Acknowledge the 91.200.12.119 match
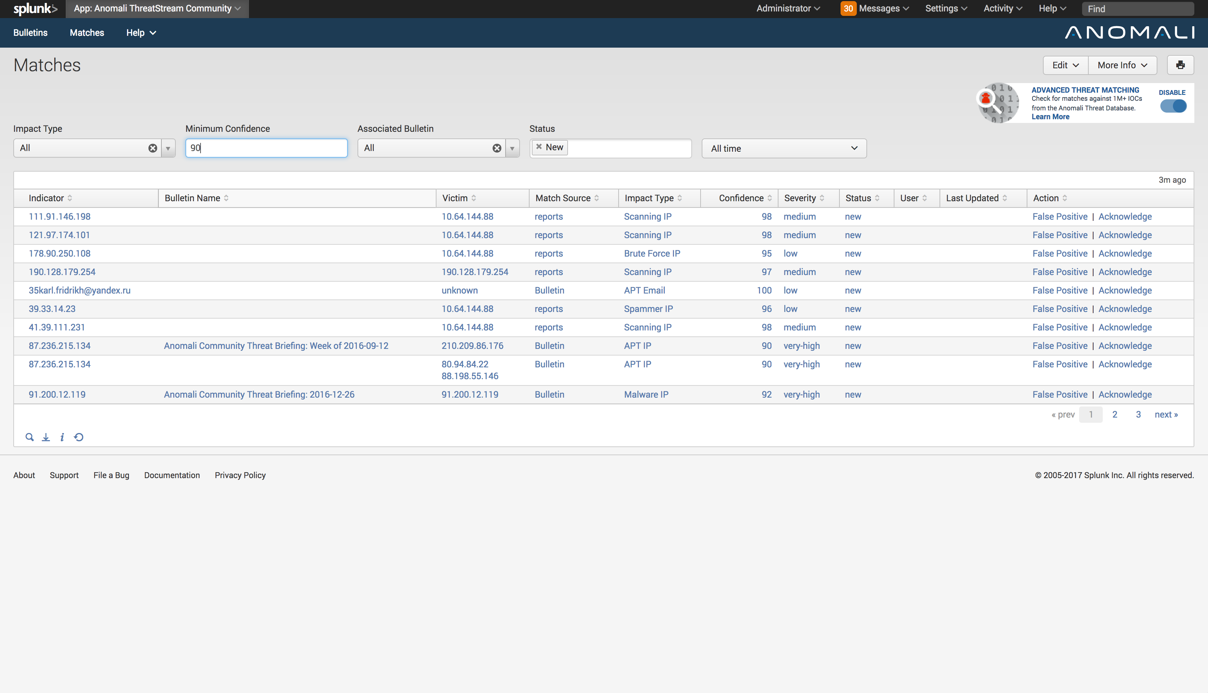 click(x=1125, y=395)
